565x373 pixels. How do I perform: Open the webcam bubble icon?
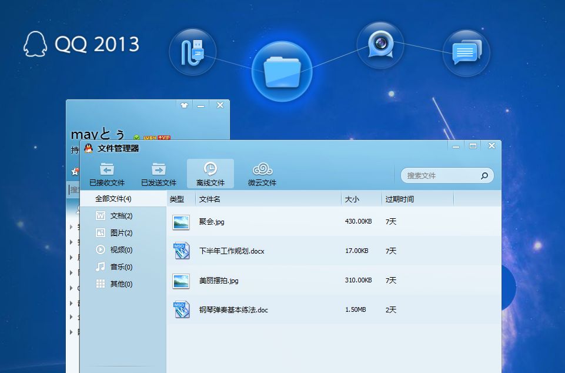pyautogui.click(x=380, y=45)
